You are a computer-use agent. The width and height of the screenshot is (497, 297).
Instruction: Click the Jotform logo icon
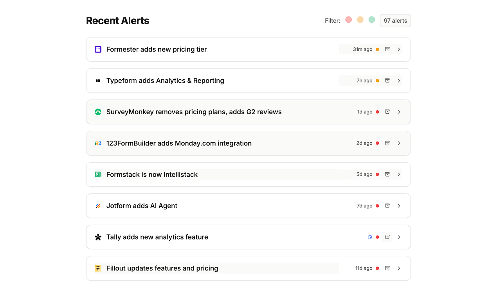point(98,206)
